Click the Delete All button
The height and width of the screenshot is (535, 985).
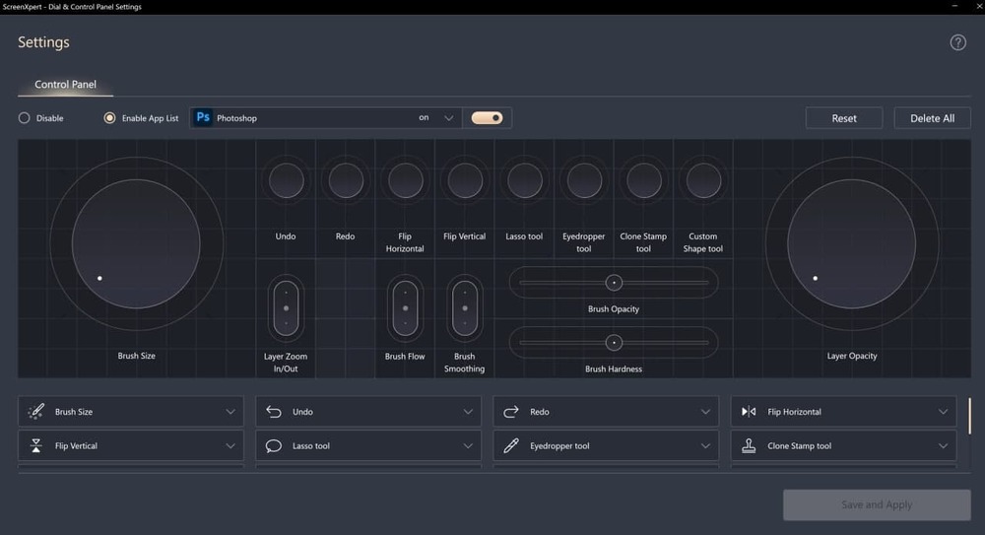click(x=932, y=118)
